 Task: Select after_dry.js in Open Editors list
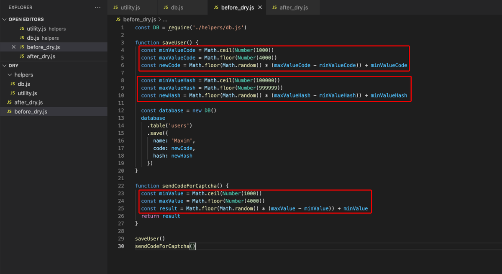[x=54, y=56]
